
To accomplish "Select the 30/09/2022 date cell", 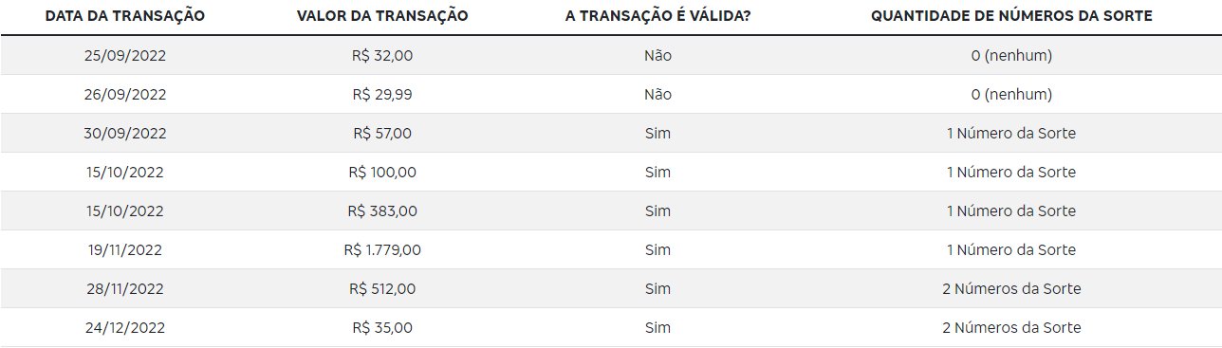I will (x=125, y=134).
